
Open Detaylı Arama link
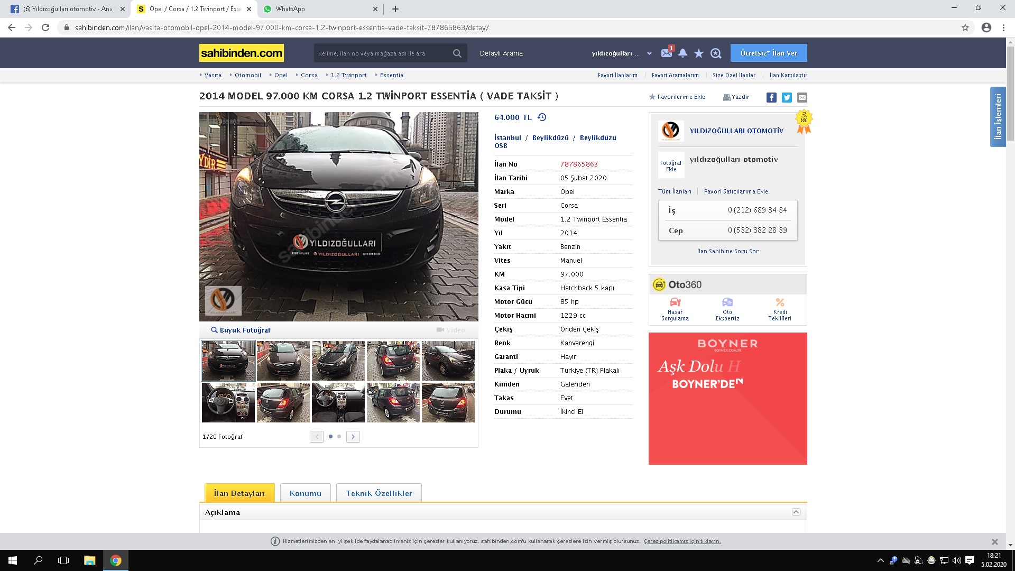pyautogui.click(x=501, y=53)
